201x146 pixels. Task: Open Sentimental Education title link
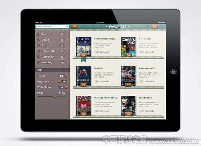tap(105, 39)
